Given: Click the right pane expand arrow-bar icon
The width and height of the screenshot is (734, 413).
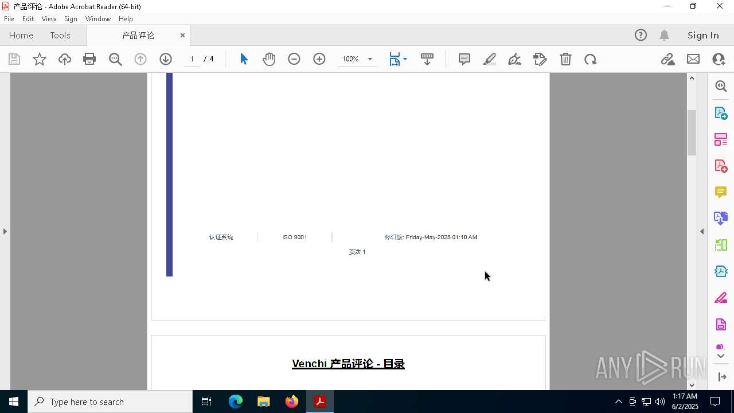Looking at the screenshot, I should [x=722, y=377].
